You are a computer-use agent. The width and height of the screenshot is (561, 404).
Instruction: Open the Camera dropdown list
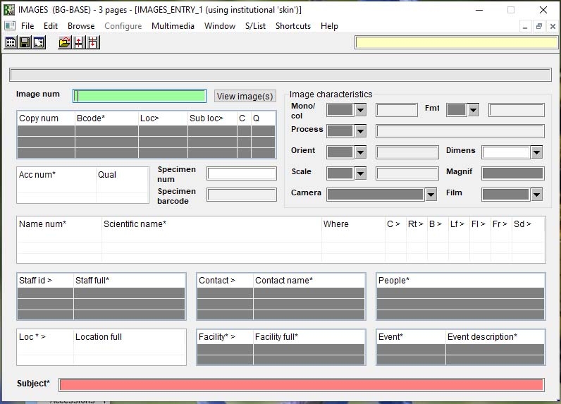(431, 195)
